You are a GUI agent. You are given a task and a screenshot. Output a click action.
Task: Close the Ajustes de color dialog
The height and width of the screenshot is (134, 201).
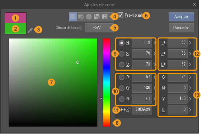point(194,4)
